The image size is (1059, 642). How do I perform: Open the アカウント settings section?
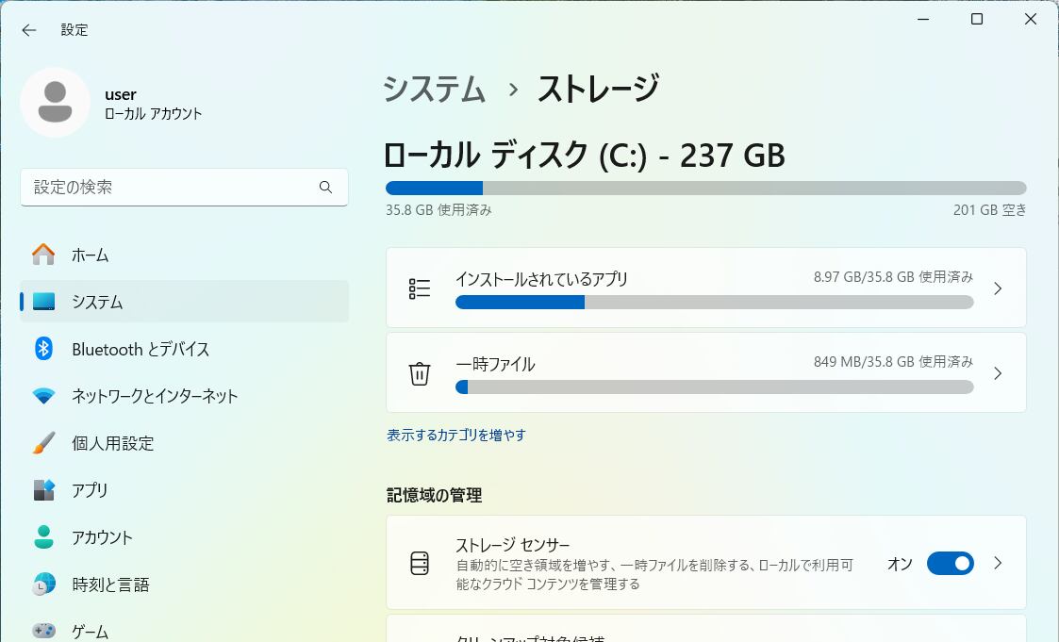[102, 537]
